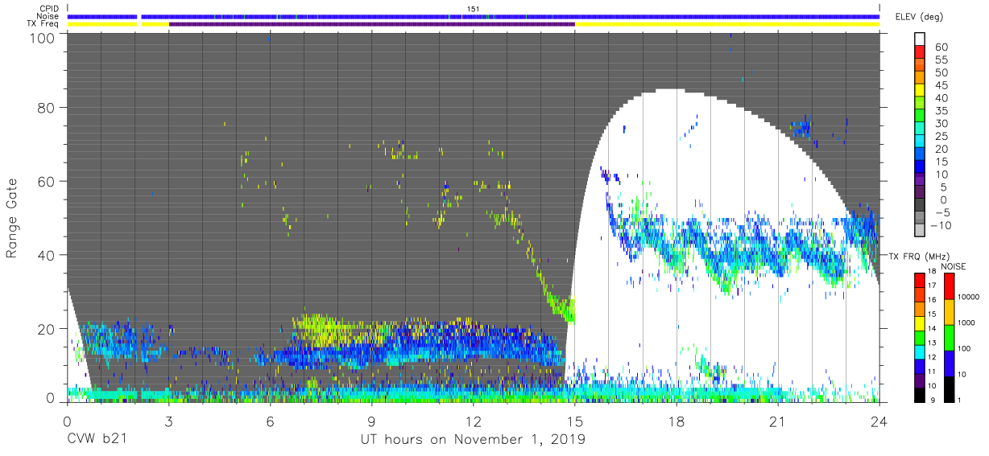Click the black swatch in TX FRQ legend
Viewport: 989px width, 456px height.
click(920, 395)
